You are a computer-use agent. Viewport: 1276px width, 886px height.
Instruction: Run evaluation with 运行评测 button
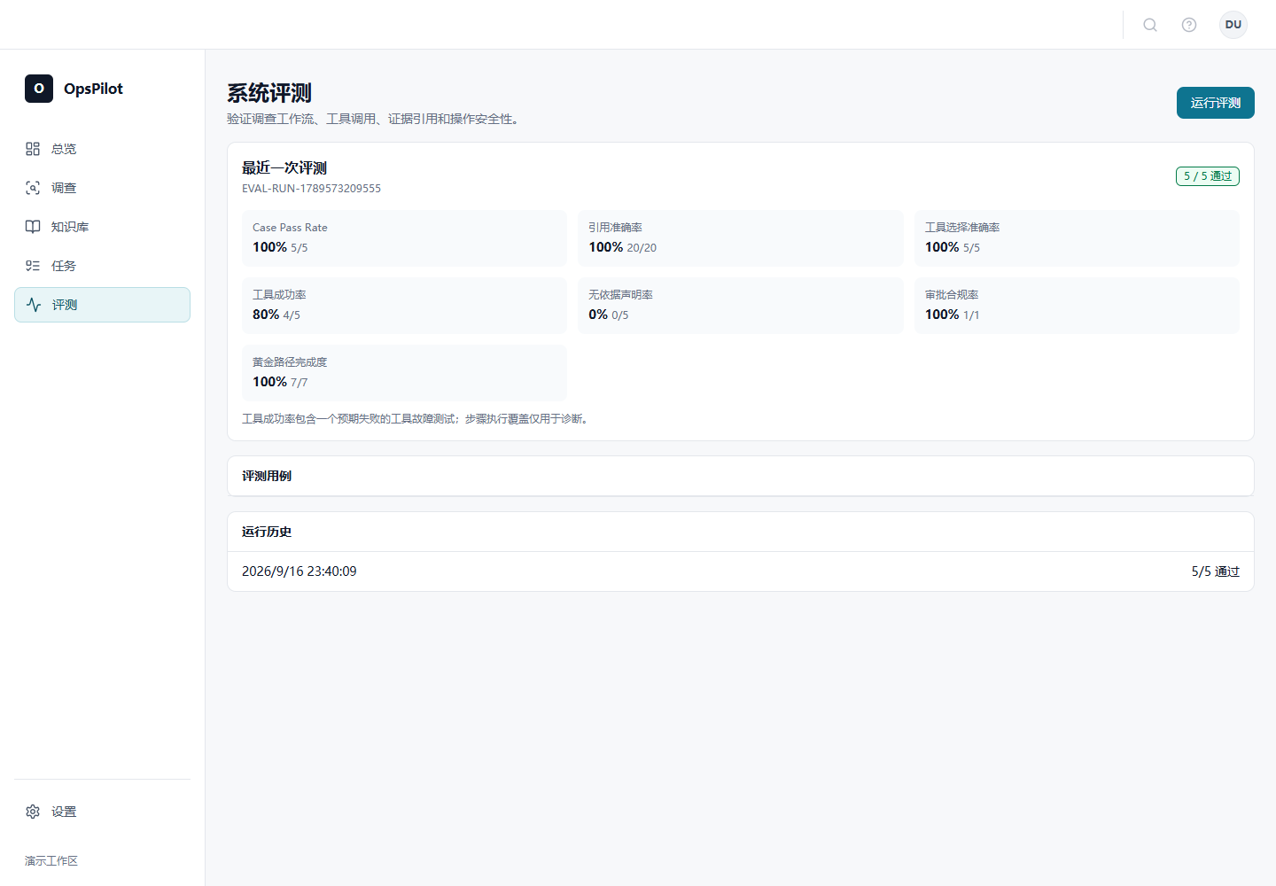pos(1216,103)
